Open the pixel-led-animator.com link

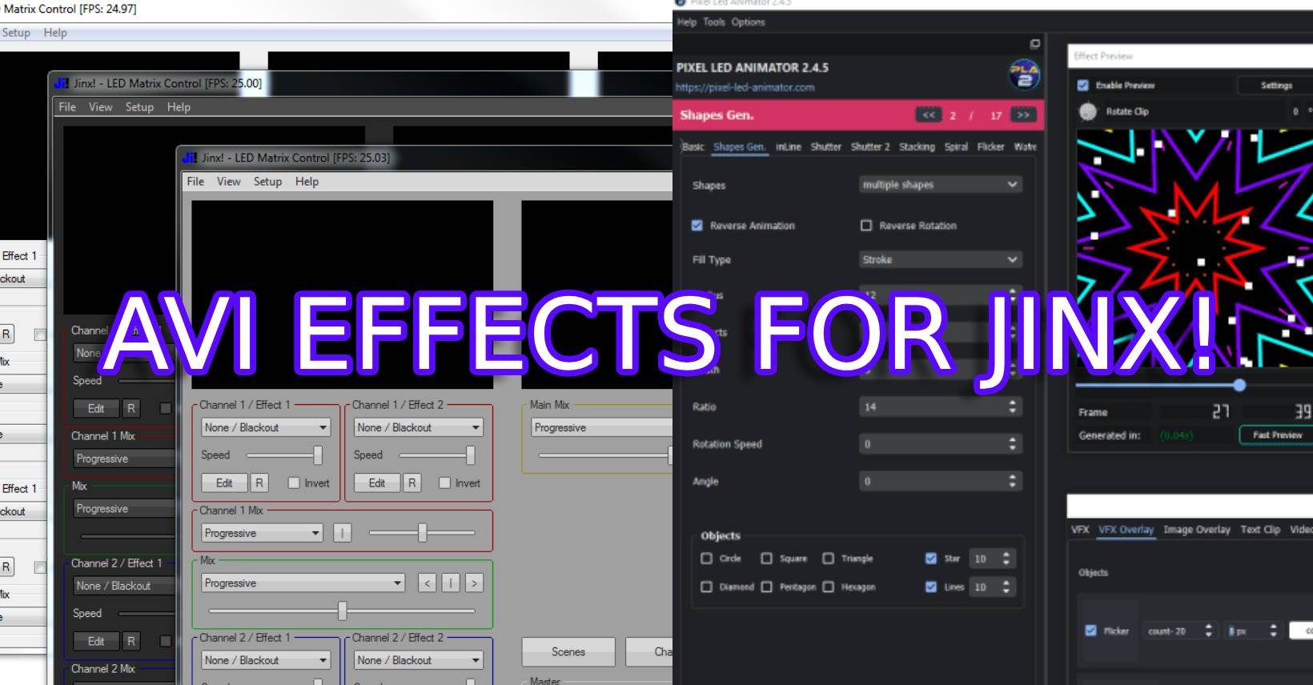(x=745, y=87)
